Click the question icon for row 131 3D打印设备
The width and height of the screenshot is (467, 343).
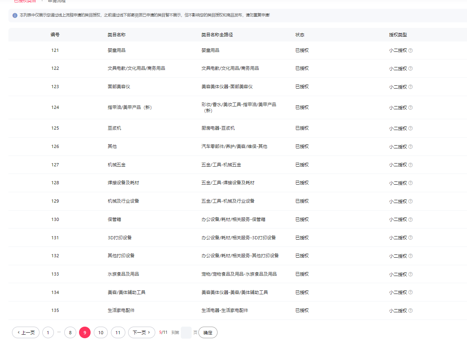(410, 238)
